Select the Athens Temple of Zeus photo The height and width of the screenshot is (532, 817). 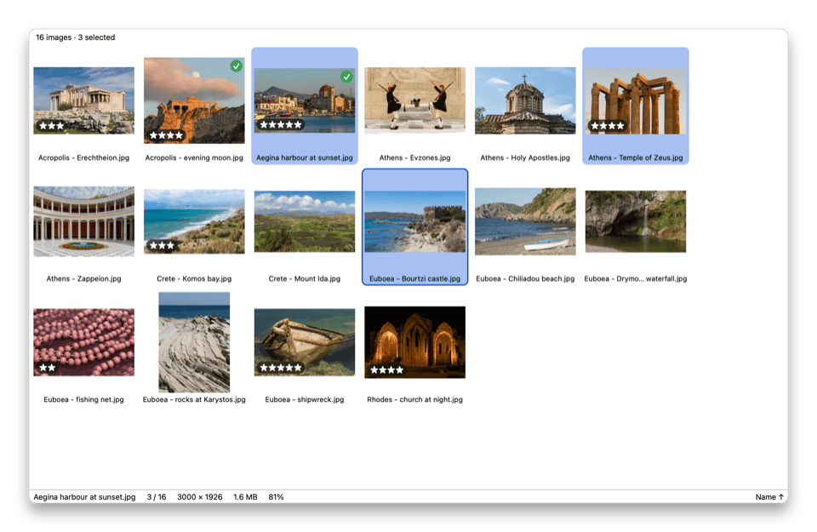(636, 100)
